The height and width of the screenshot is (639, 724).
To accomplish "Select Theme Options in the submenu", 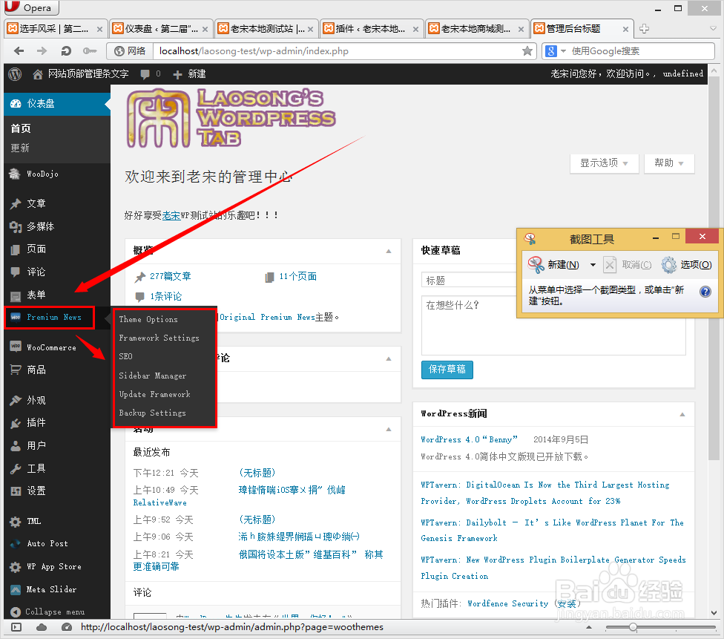I will (x=148, y=319).
